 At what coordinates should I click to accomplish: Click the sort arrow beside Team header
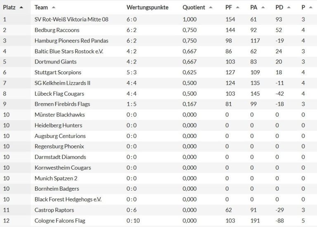coord(54,7)
